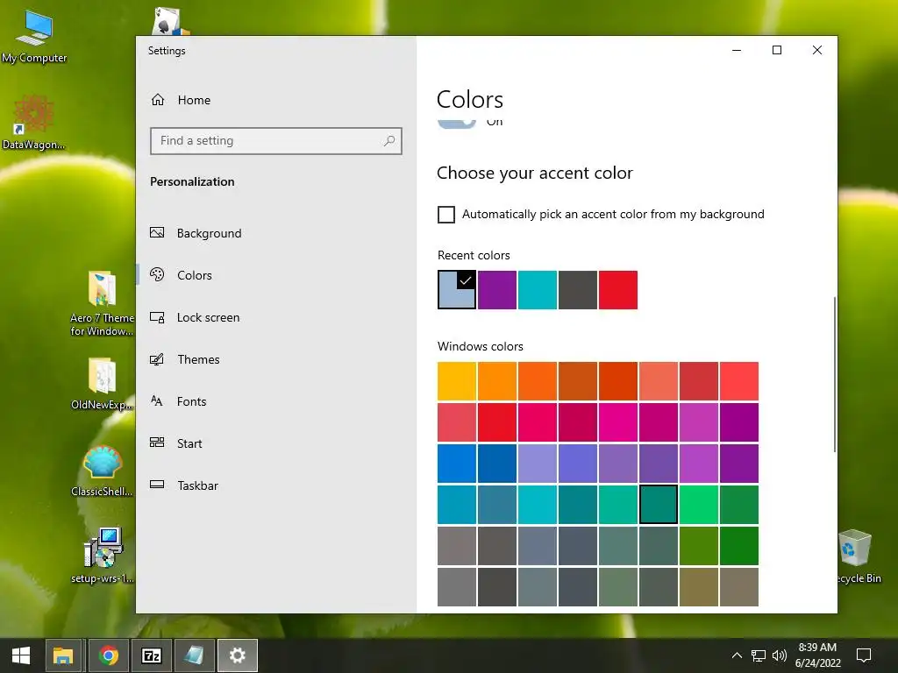The image size is (898, 673).
Task: Click the Fonts icon in the sidebar
Action: coord(157,400)
